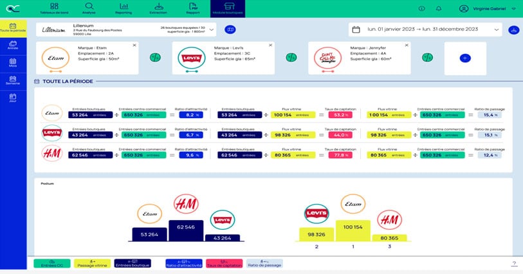Click the 62 546 H&M podium bar
The height and width of the screenshot is (274, 523).
186,230
